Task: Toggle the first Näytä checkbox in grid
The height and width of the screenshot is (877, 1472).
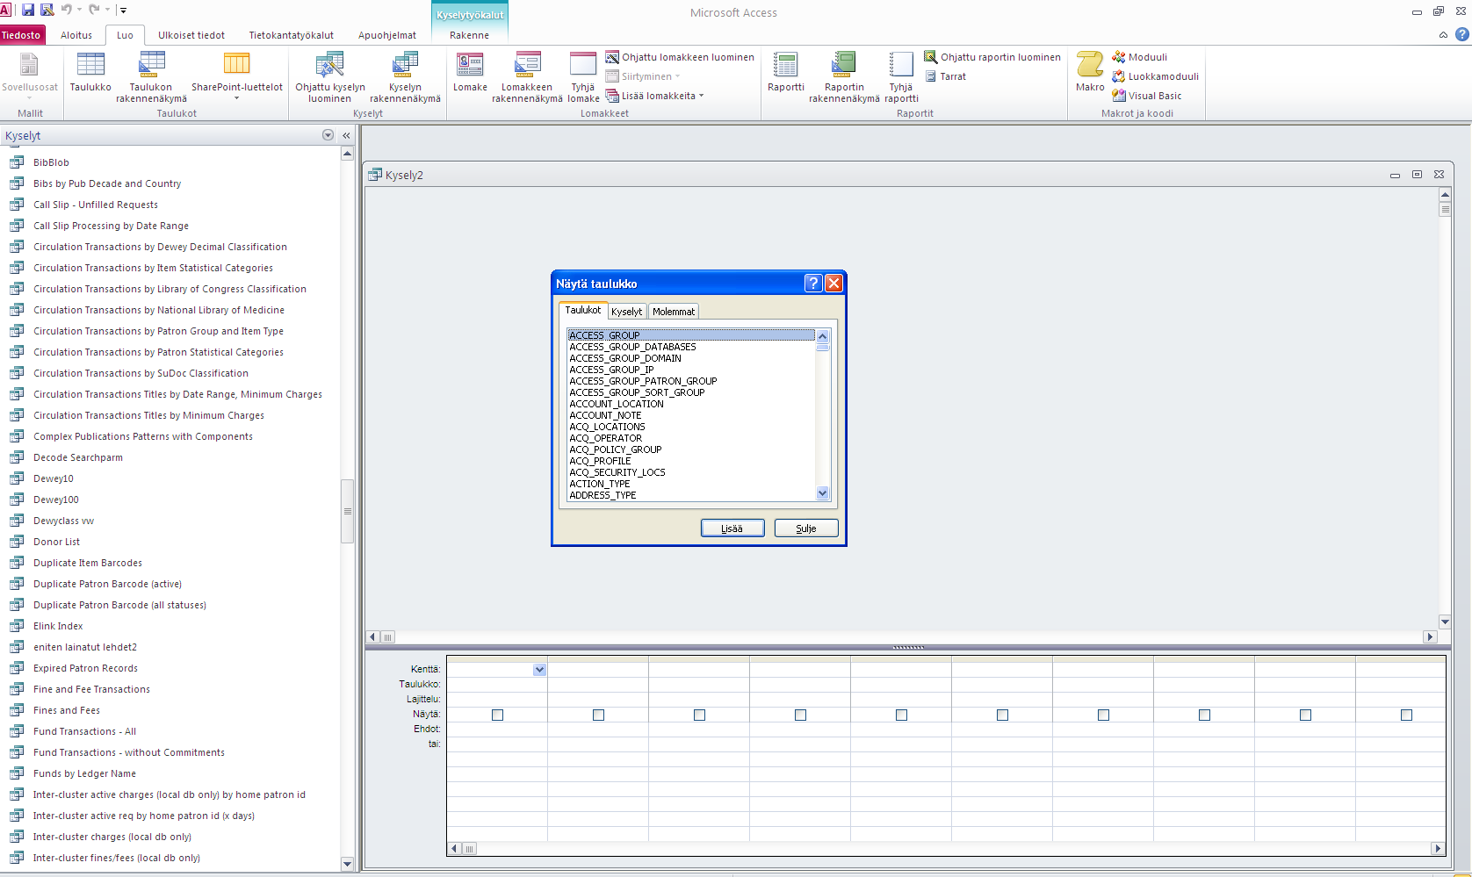Action: 498,715
